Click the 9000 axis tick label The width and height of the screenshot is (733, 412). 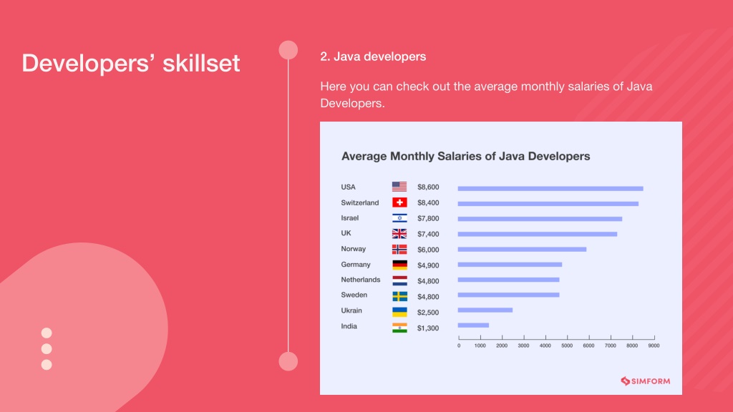pyautogui.click(x=654, y=345)
